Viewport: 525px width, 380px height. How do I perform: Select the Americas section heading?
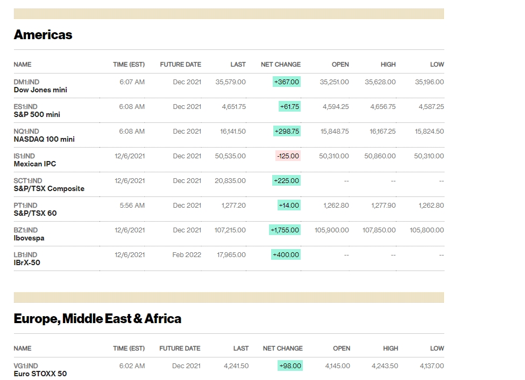43,35
